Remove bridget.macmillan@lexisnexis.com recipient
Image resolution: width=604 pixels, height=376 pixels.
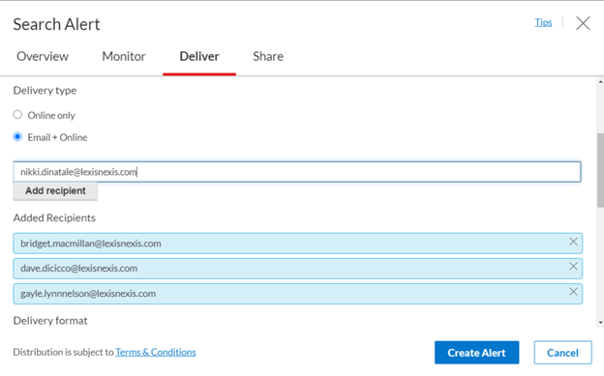pos(573,242)
